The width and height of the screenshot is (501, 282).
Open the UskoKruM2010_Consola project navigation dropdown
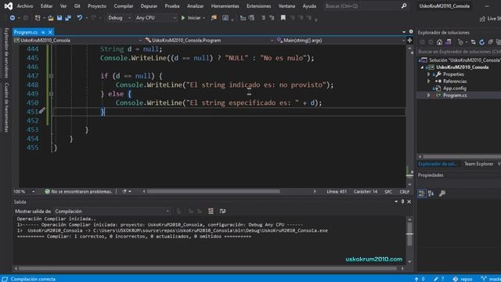click(78, 40)
